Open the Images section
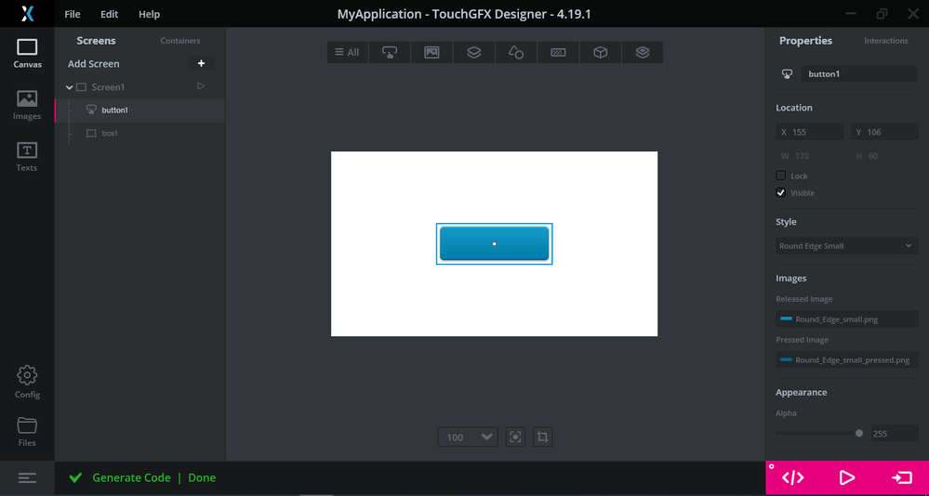929x496 pixels. 27,105
